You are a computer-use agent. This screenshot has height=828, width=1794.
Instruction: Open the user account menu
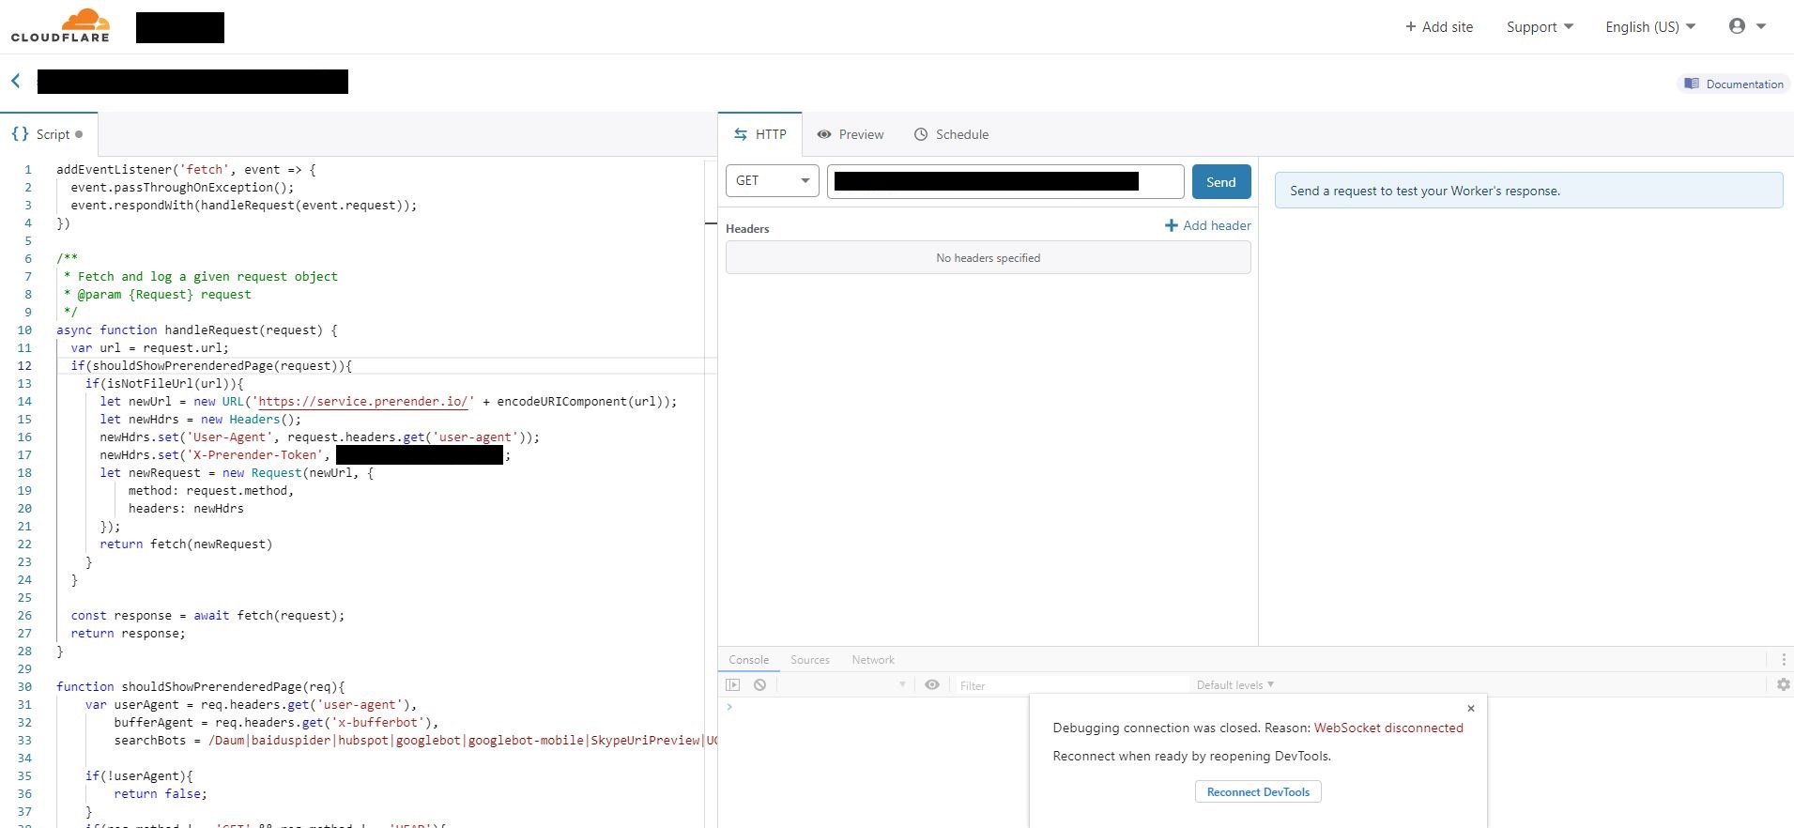(1747, 26)
